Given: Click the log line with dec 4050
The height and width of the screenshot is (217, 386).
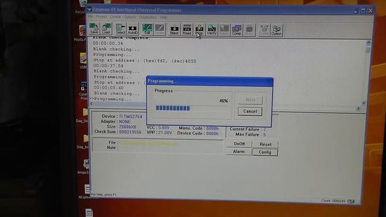Looking at the screenshot, I should 145,60.
